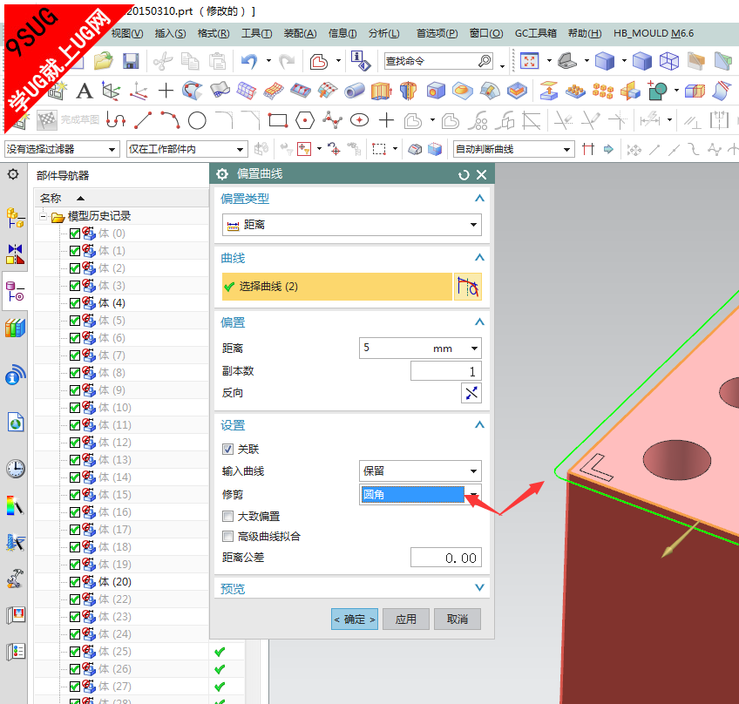Open the Constraint Navigator sidebar icon

15,254
